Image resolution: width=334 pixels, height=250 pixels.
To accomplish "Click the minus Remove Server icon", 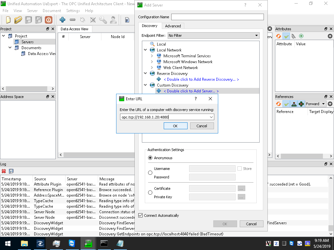I will [73, 20].
